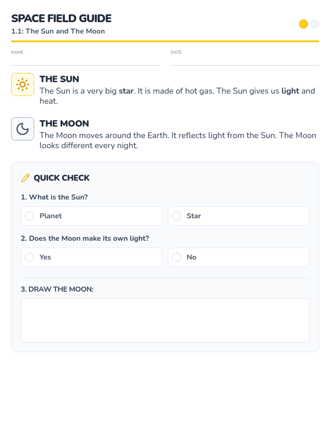Click the pencil icon next to Quick Check
330x440 pixels.
(x=25, y=178)
